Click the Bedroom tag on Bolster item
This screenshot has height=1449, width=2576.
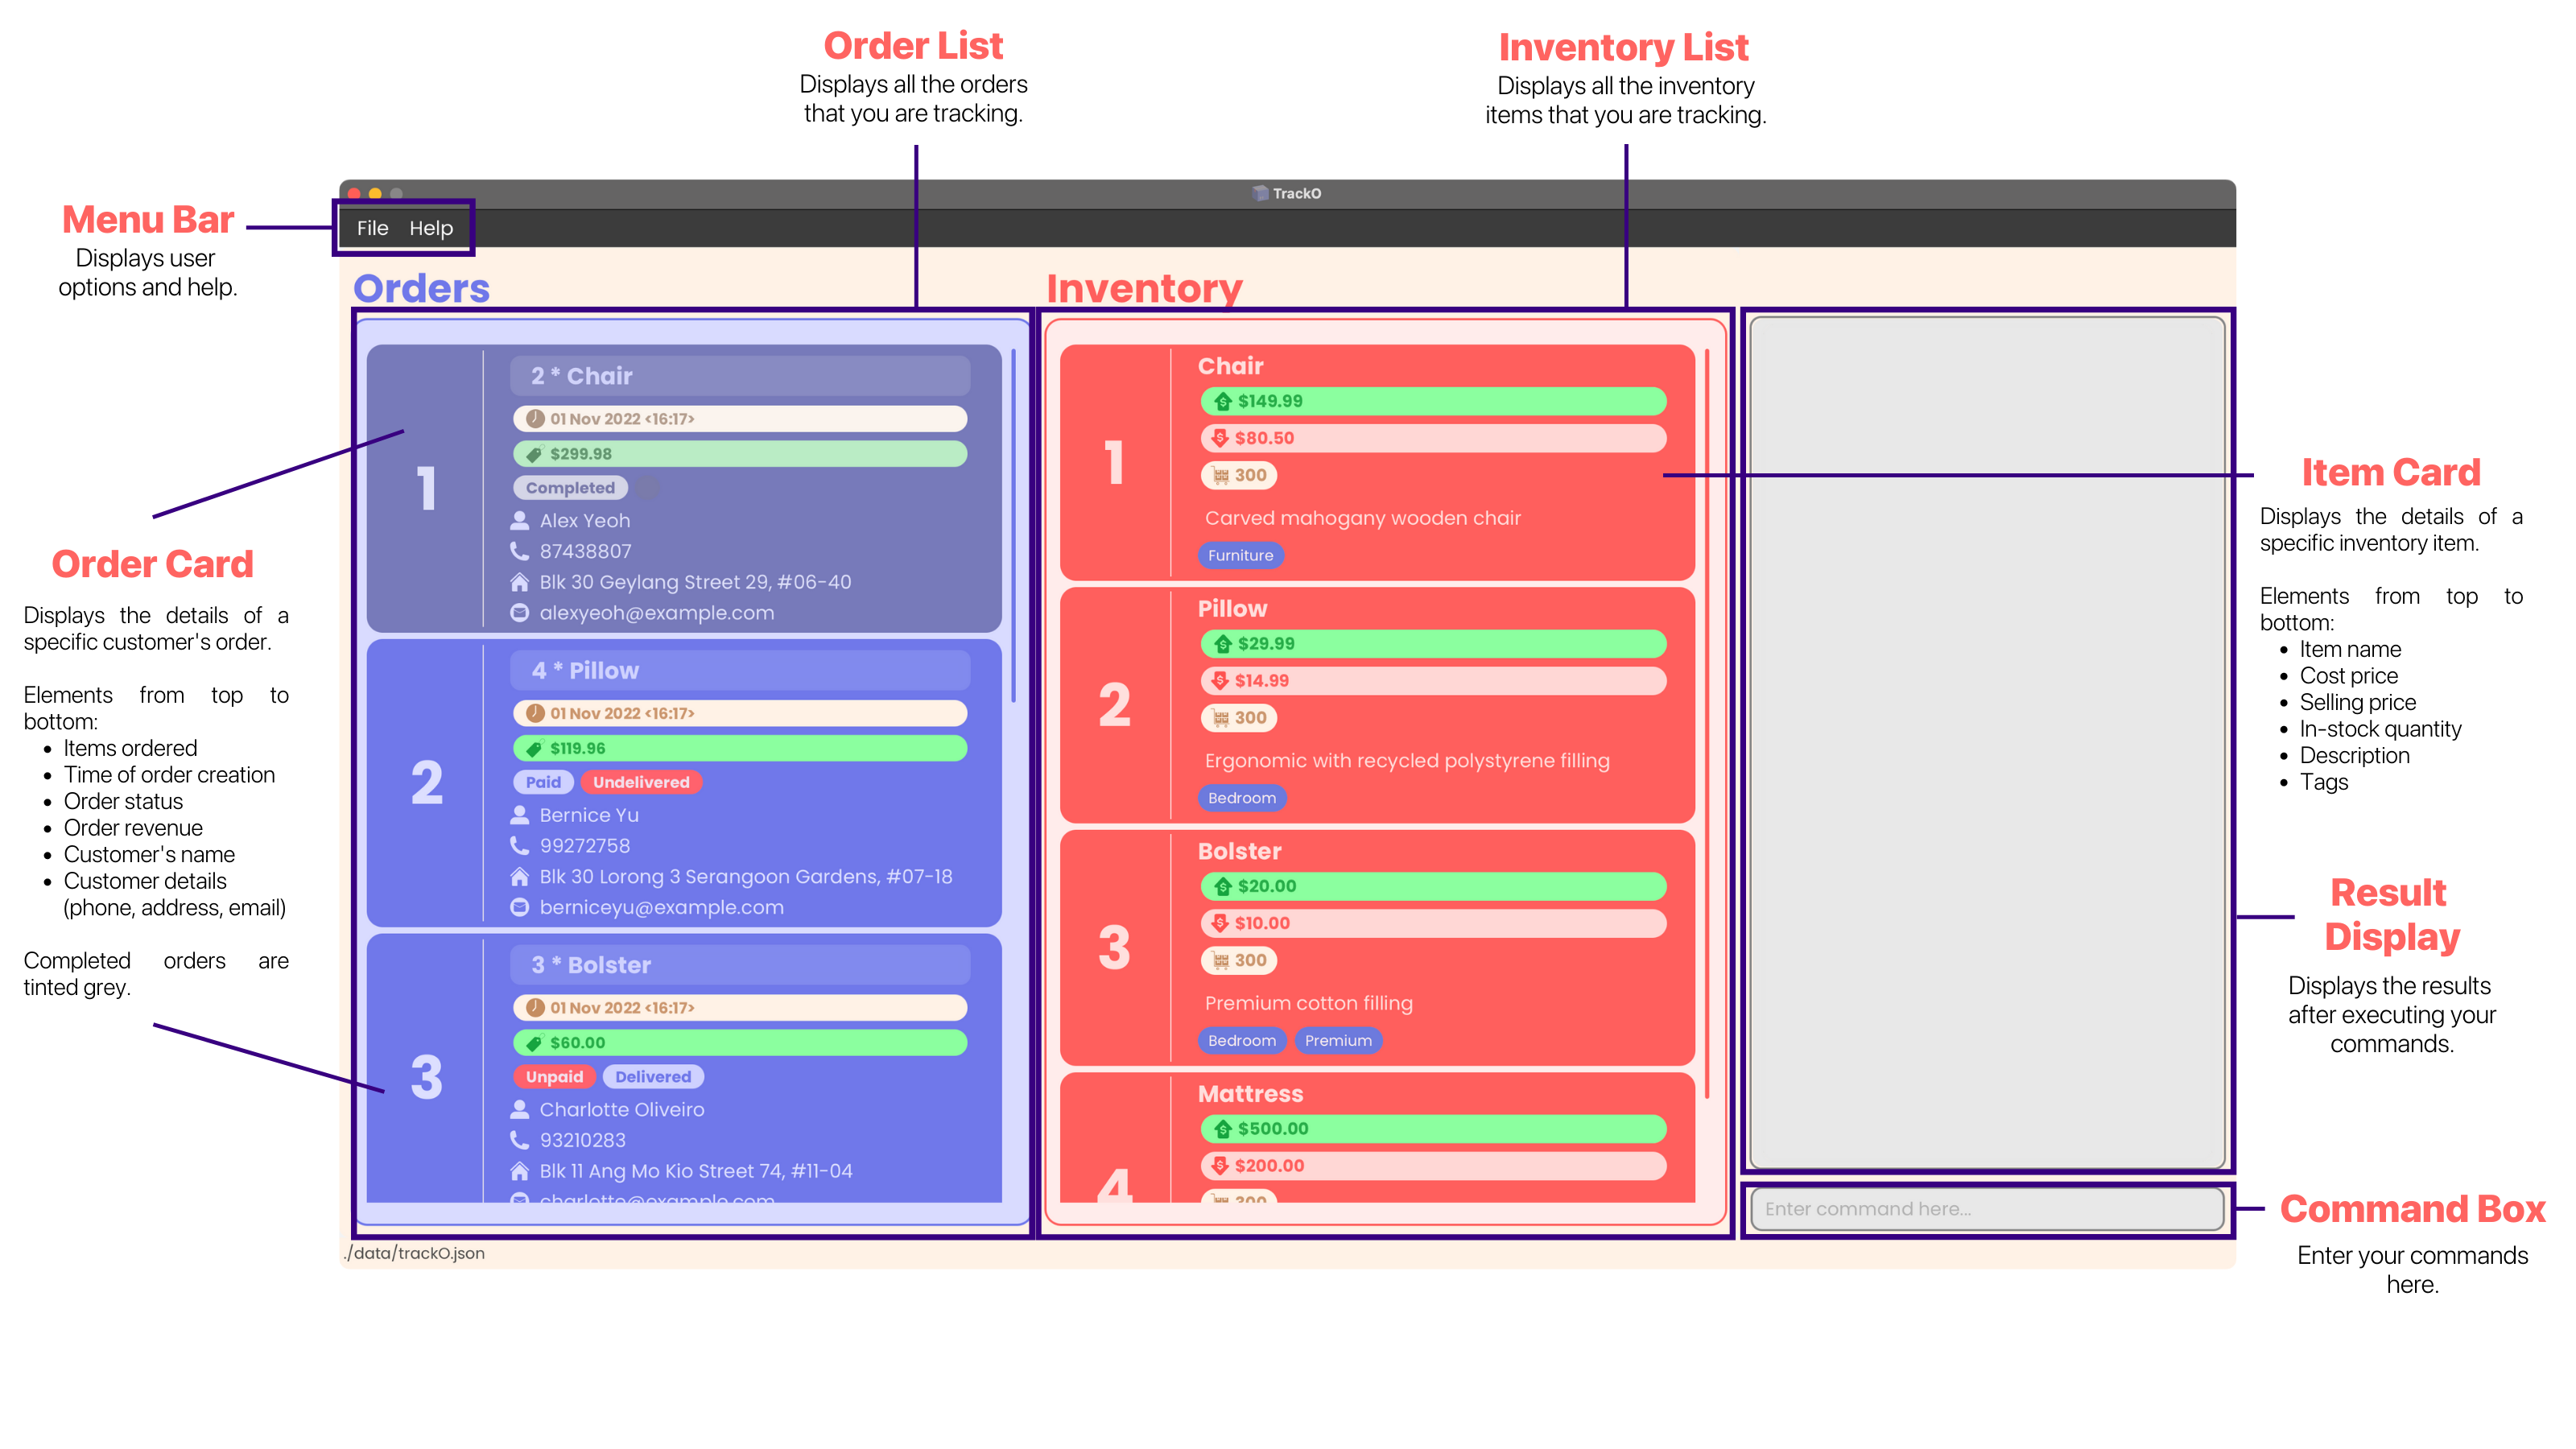click(x=1241, y=1041)
